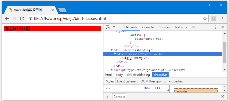Click the PDF extension icon
Image resolution: width=229 pixels, height=101 pixels.
[214, 19]
